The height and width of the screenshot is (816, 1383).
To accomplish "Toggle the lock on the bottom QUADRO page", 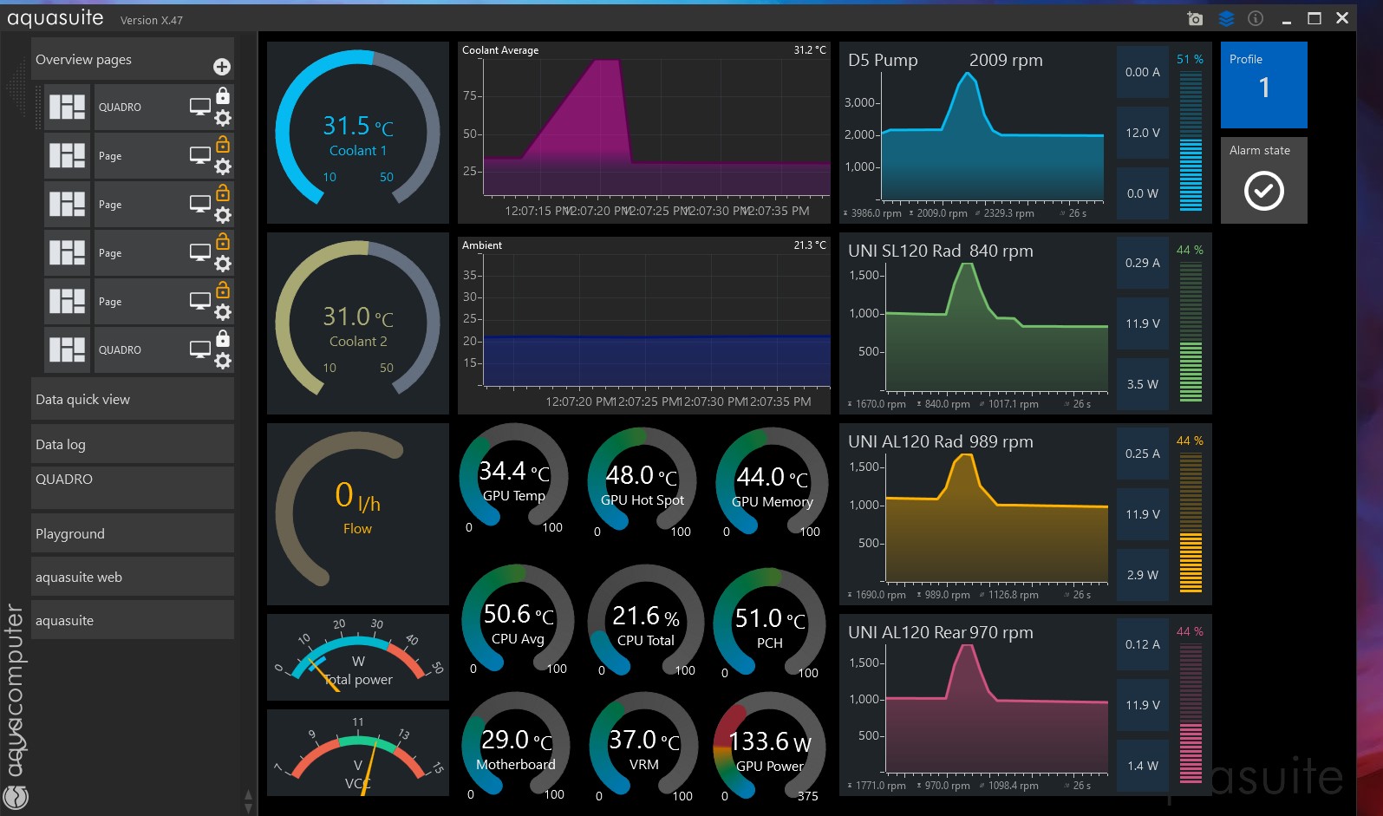I will tap(223, 337).
